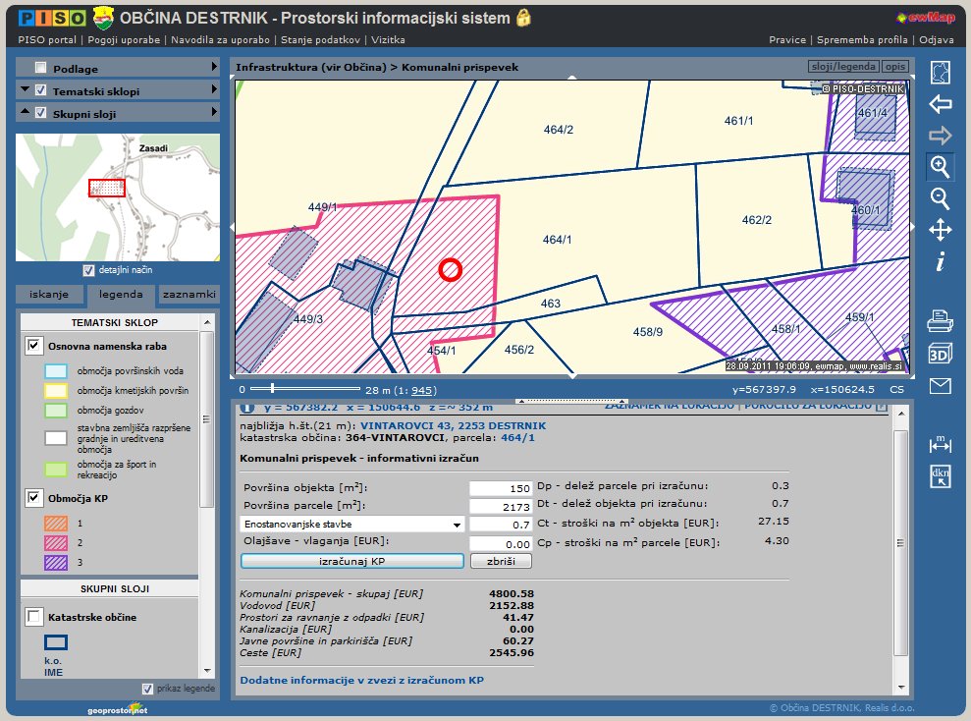Switch to the zaznamki tab

click(189, 295)
